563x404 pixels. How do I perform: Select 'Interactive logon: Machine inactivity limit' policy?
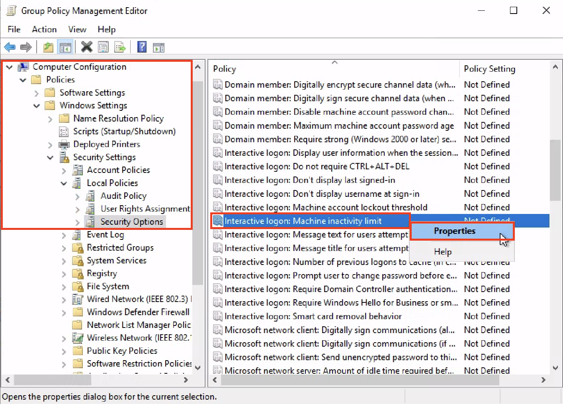pos(303,221)
